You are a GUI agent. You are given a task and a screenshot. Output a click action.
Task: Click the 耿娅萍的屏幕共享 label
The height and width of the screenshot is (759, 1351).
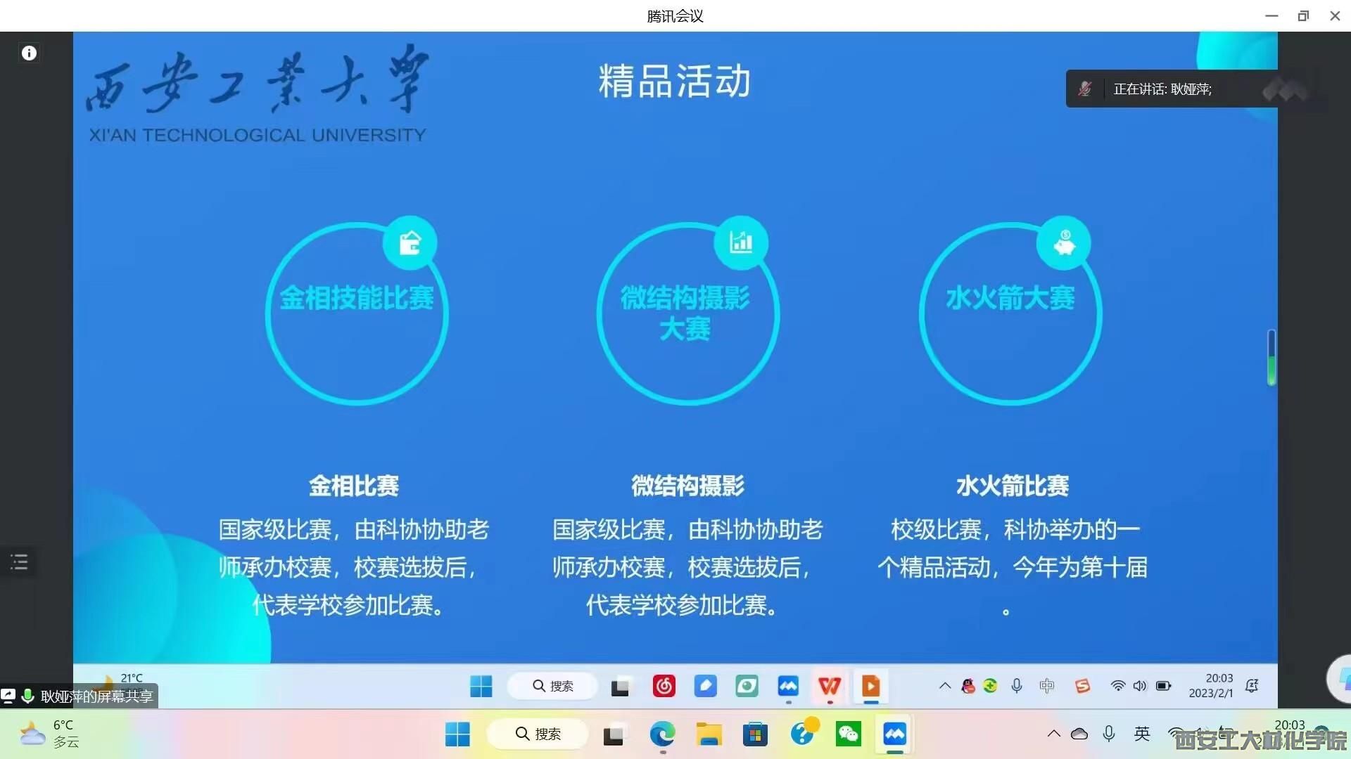(96, 696)
